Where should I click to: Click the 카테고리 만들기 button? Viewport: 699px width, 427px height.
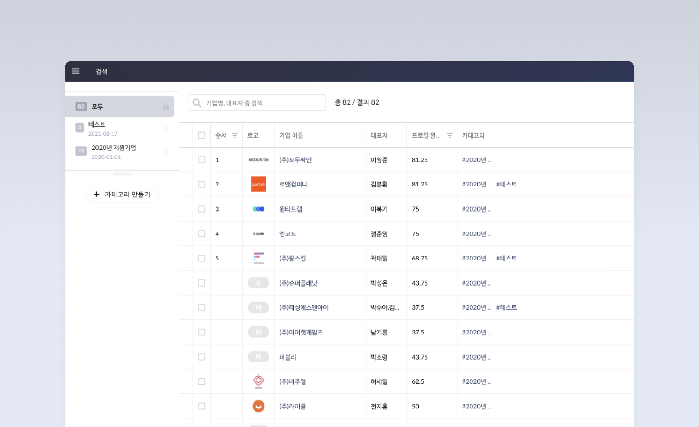pos(122,194)
